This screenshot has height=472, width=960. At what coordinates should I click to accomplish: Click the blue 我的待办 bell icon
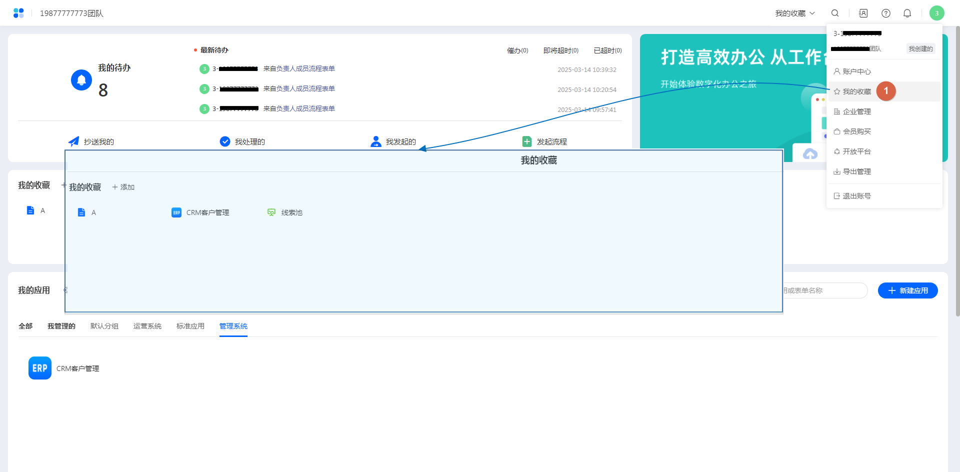tap(81, 80)
